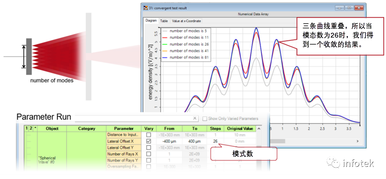Click the 10 mm original value cell

[240, 135]
